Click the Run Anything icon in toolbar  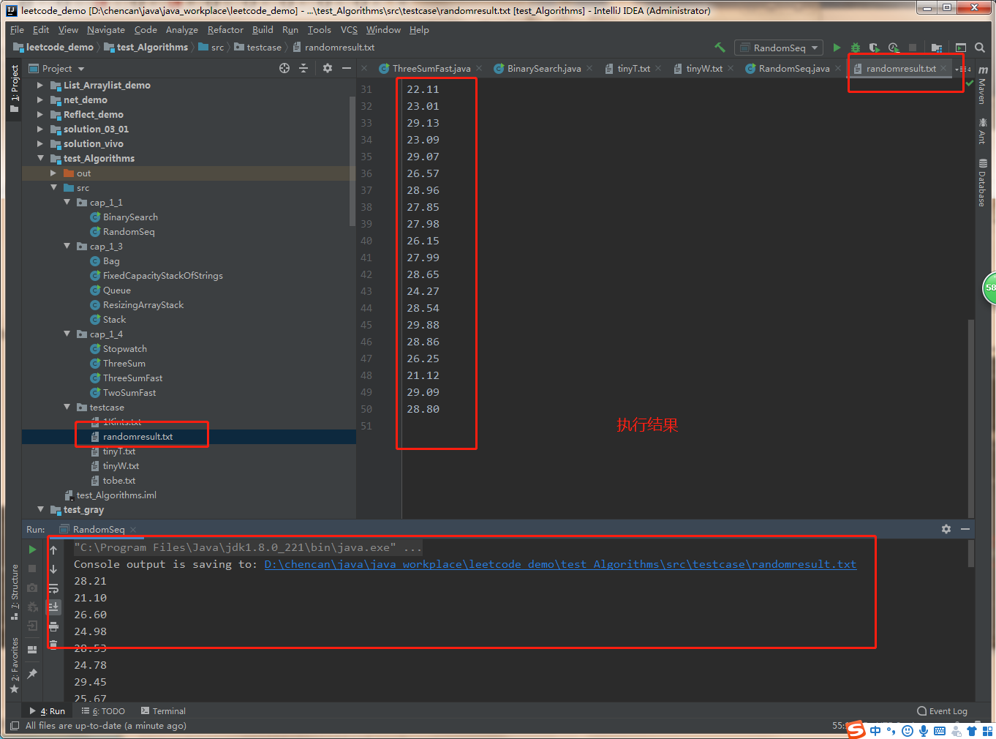[x=961, y=48]
